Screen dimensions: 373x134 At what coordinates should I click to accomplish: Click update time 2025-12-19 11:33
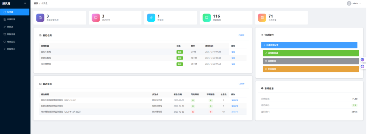pyautogui.click(x=213, y=52)
